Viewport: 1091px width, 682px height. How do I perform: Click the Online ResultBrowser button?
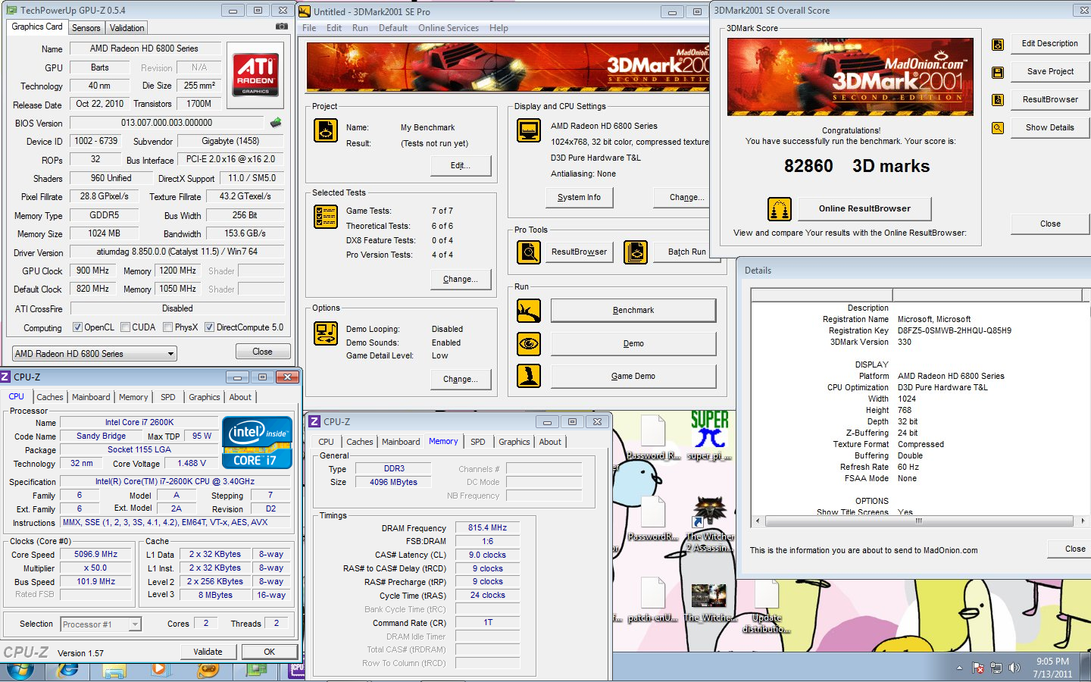[x=864, y=208]
